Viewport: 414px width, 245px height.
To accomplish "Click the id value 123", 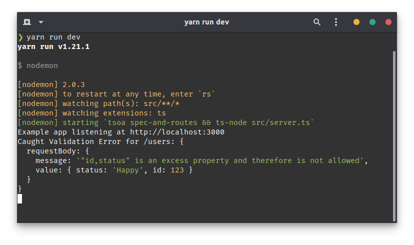I will tap(177, 170).
